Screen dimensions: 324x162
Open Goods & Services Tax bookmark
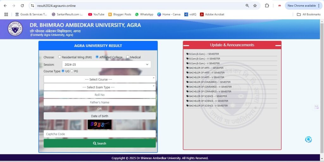31,14
